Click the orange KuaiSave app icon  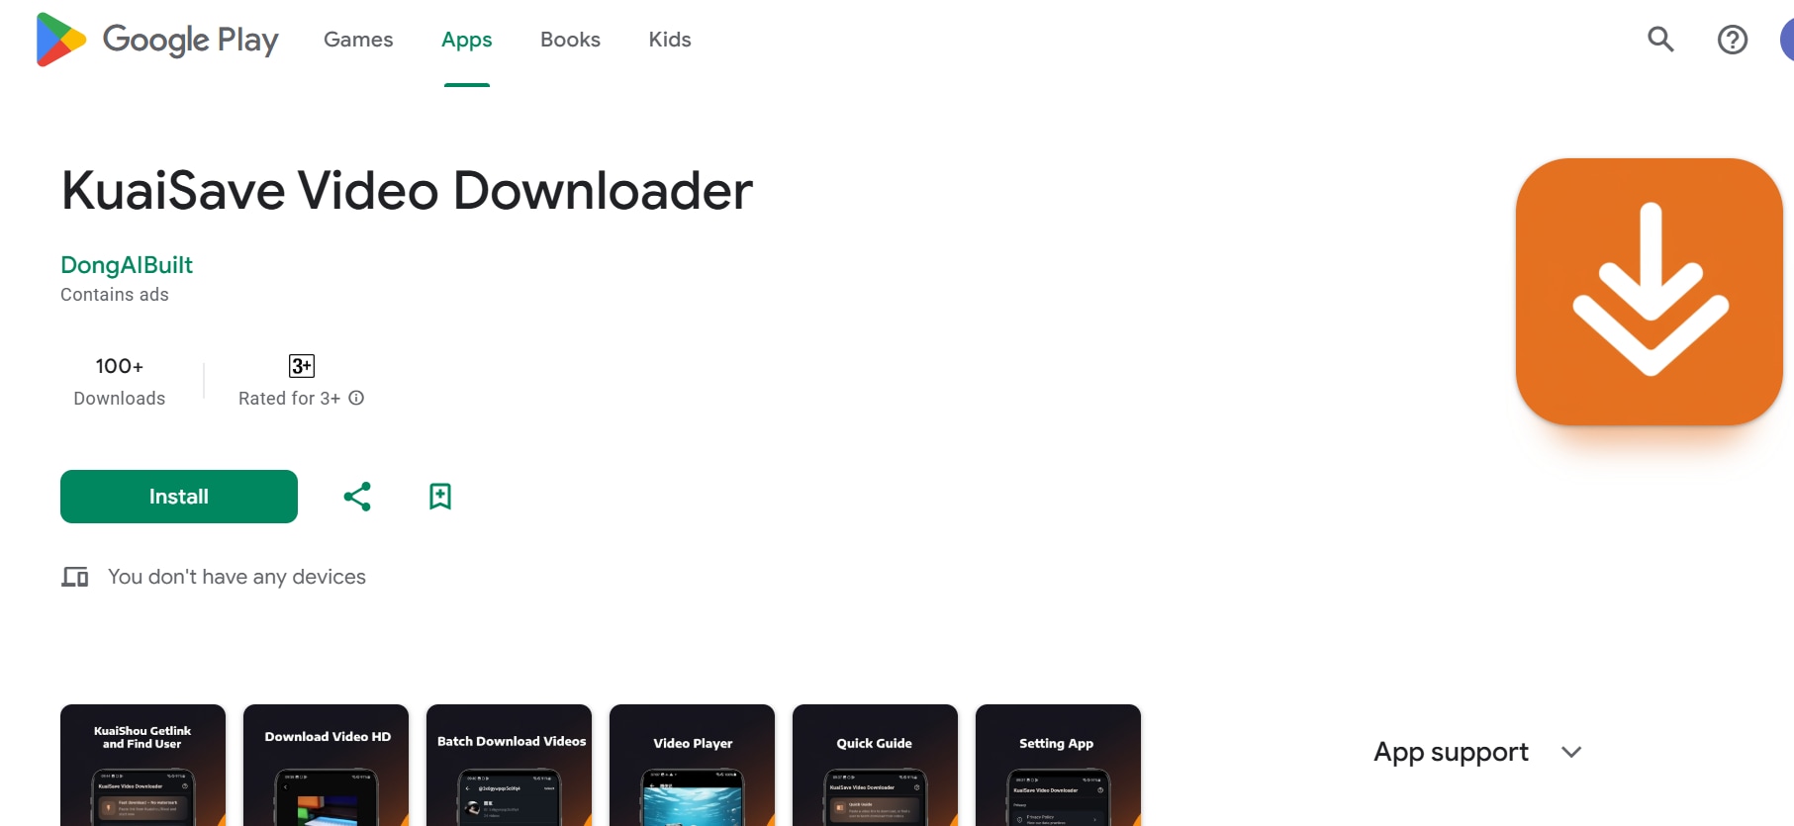click(x=1649, y=292)
